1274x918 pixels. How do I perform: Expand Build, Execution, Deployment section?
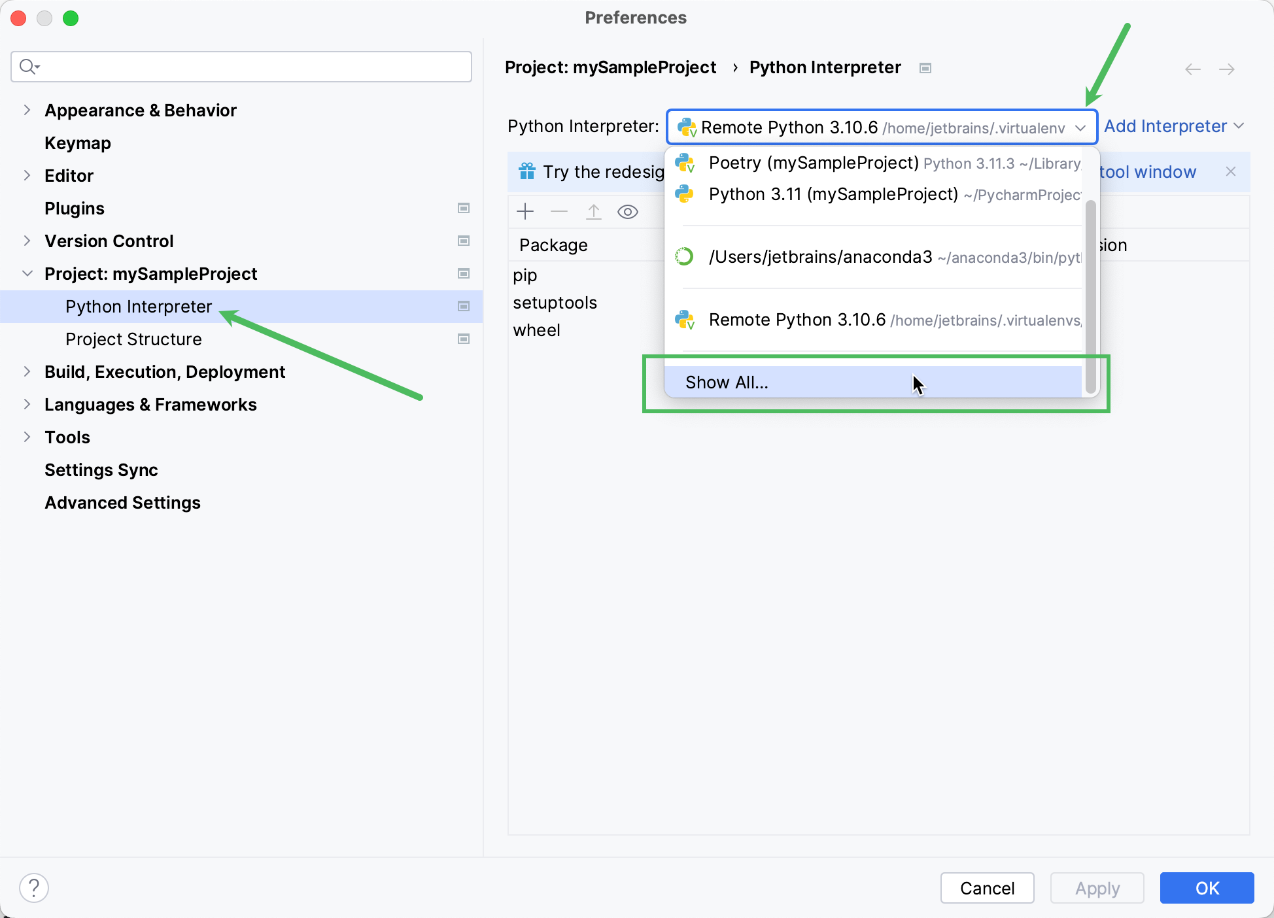tap(27, 372)
